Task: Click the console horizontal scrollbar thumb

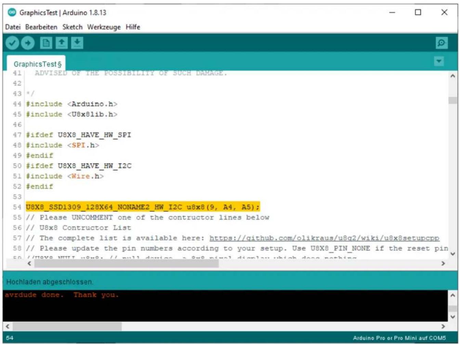Action: (x=67, y=326)
